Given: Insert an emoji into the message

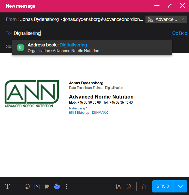Looking at the screenshot, I should [27, 186].
